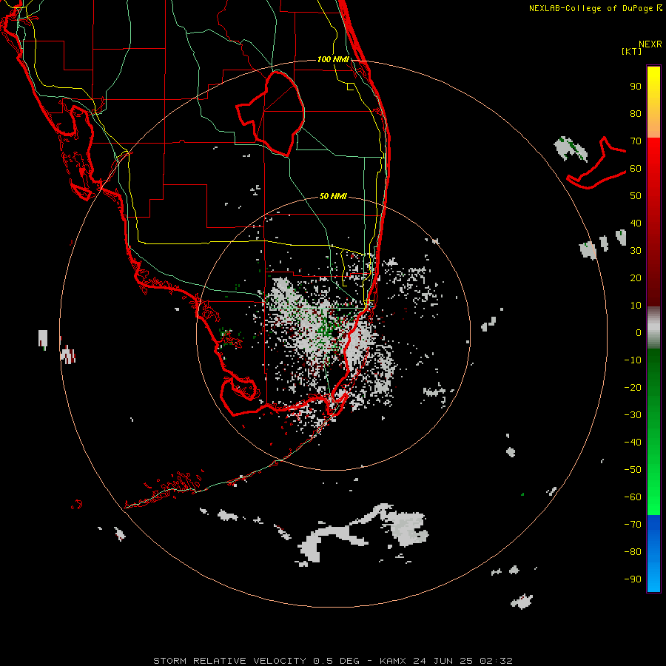Click the 'NEXLAB-College of DuPage' header text
Viewport: 666px width, 666px height.
592,8
